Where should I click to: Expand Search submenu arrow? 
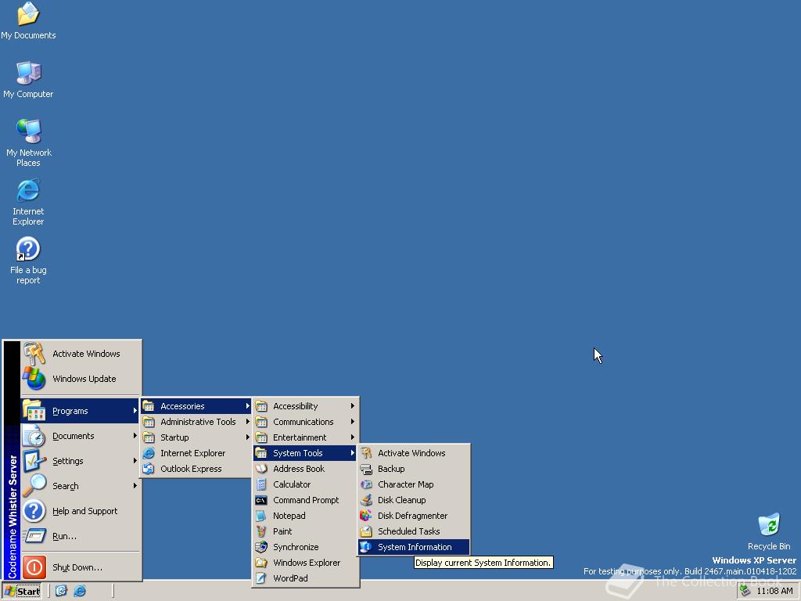click(135, 485)
